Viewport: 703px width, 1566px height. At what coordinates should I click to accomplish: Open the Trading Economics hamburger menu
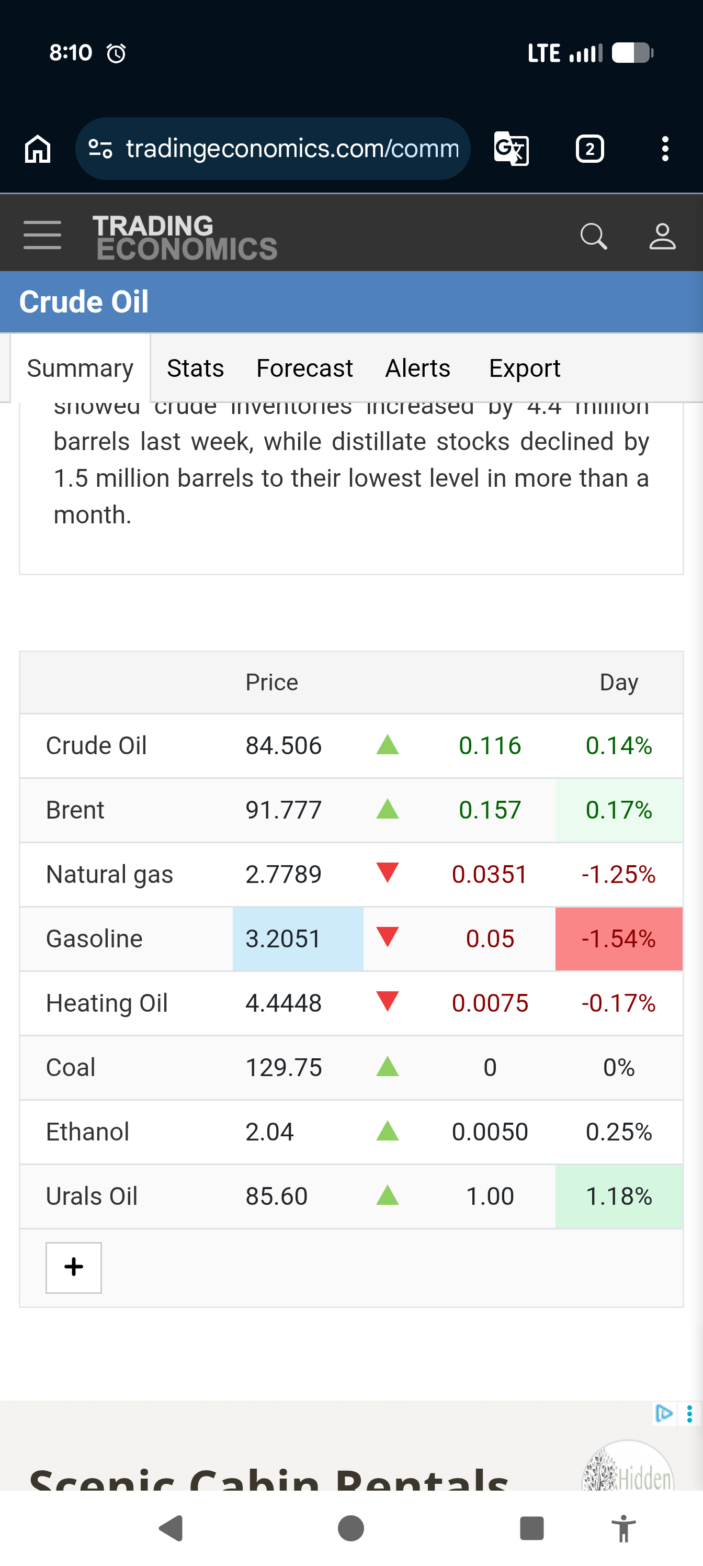42,236
